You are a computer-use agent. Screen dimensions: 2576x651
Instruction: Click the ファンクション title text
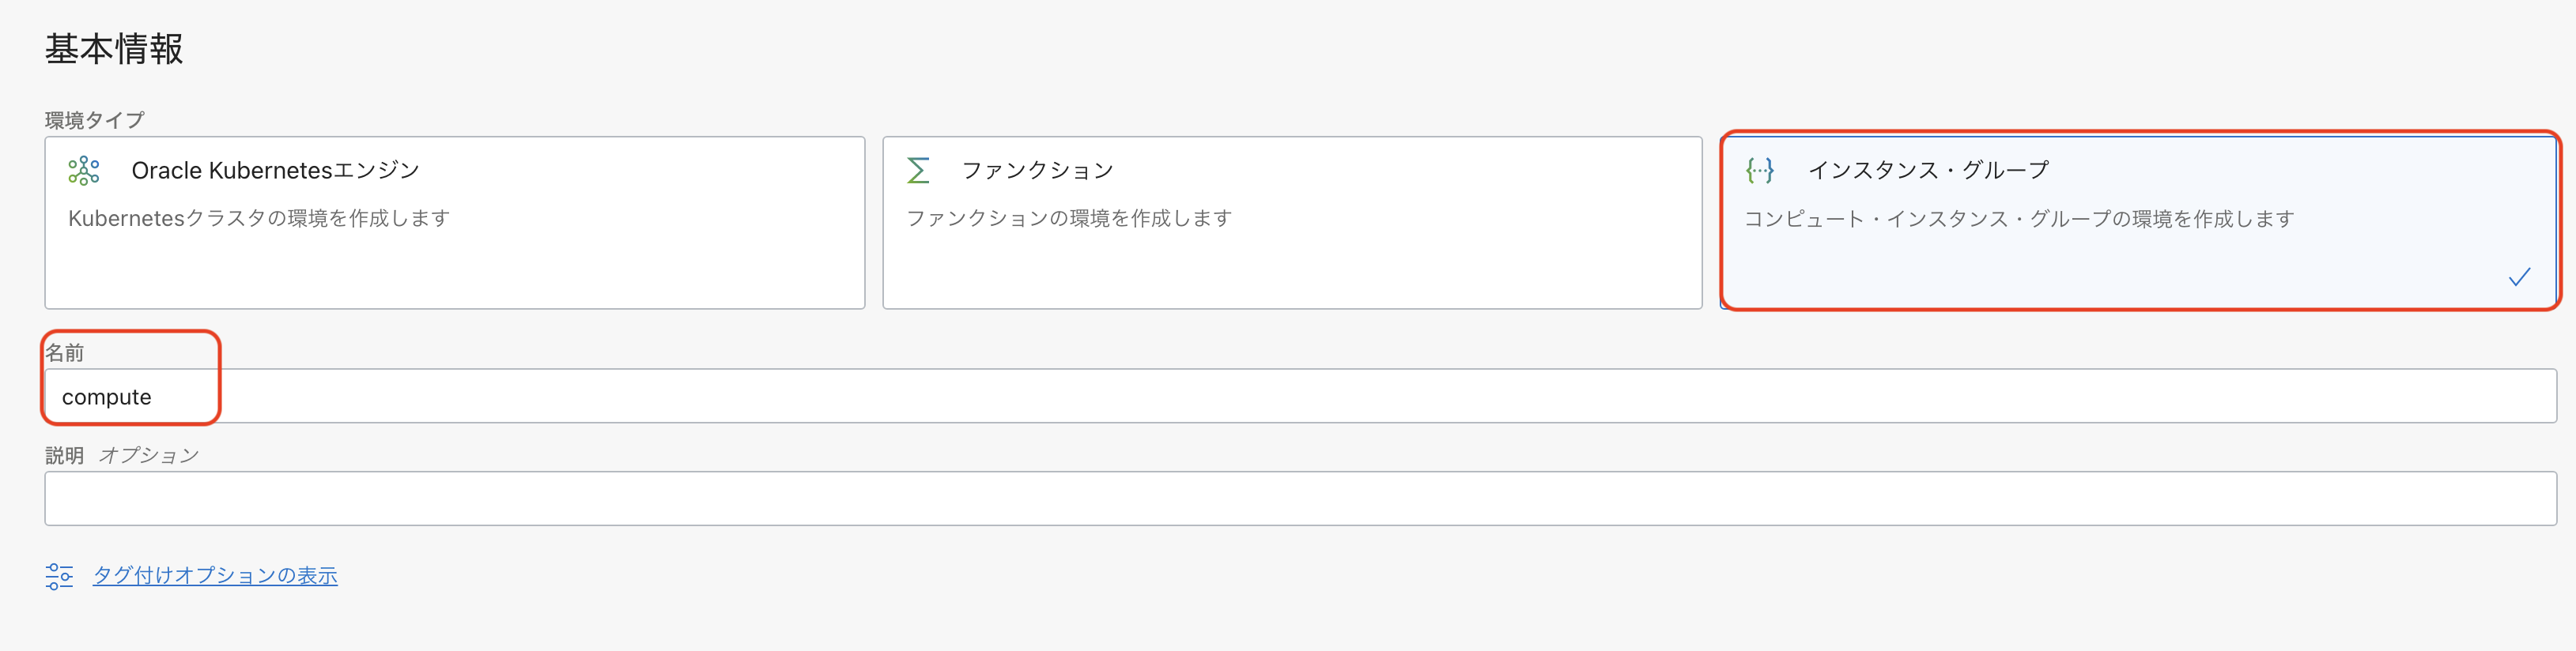[x=1037, y=171]
